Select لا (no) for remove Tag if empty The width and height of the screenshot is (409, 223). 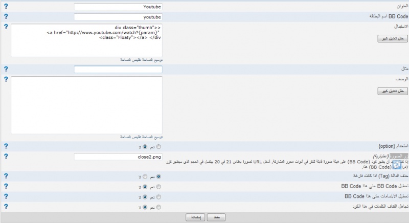tap(145, 177)
